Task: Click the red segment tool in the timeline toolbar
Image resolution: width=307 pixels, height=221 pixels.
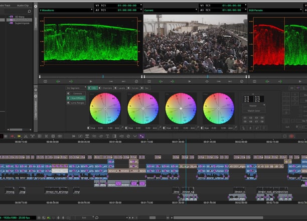Action: 12,136
